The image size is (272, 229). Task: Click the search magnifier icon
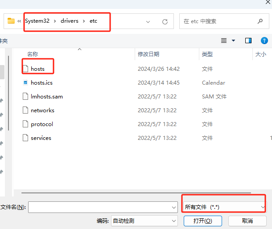(260, 21)
